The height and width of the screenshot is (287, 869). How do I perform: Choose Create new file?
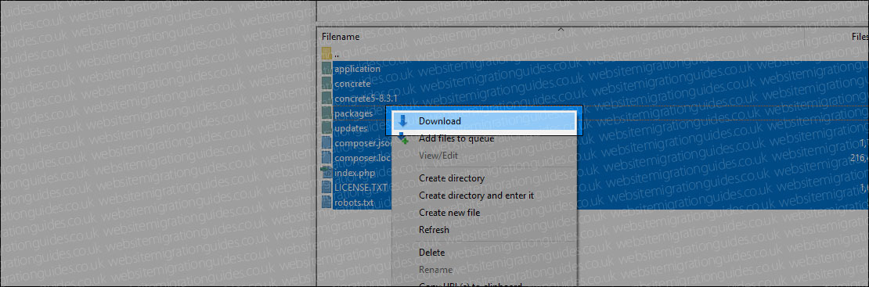click(449, 213)
